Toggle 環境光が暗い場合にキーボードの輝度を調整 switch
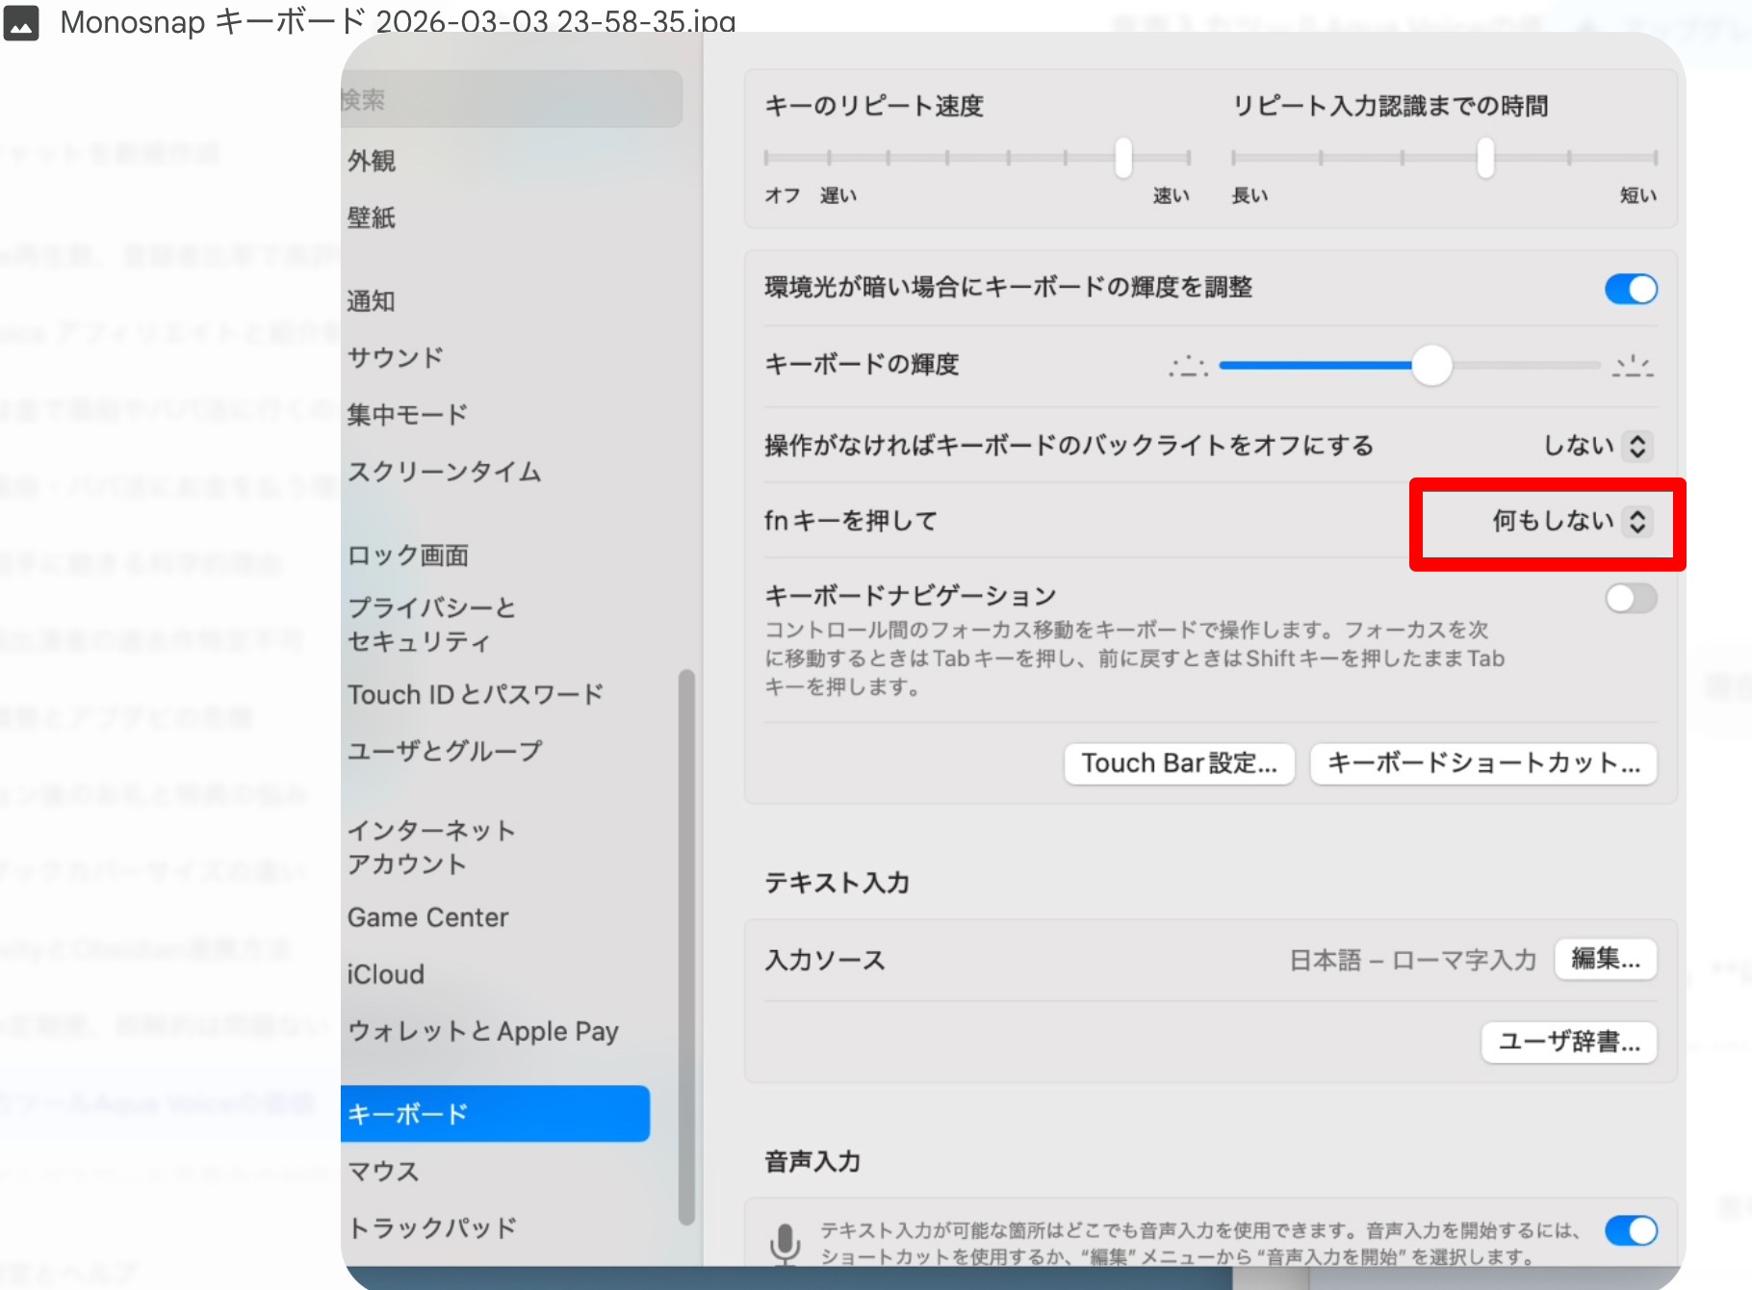The width and height of the screenshot is (1752, 1290). (x=1631, y=289)
